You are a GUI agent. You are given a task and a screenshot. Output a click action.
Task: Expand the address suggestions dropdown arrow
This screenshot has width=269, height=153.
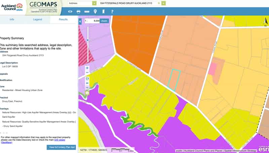click(x=163, y=3)
